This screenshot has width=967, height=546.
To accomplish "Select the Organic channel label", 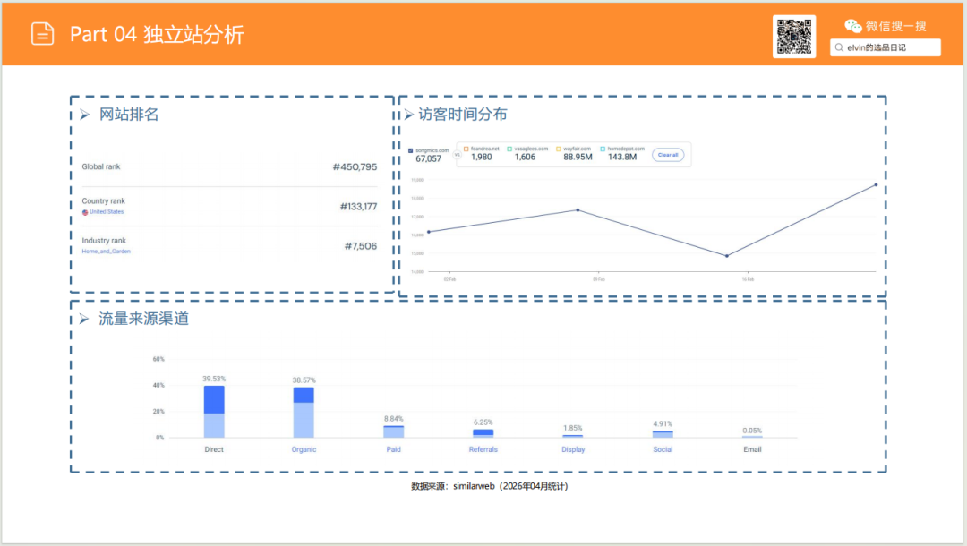I will pos(304,449).
